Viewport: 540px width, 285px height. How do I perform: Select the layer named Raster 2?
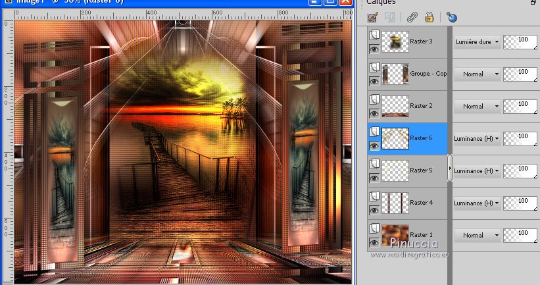(421, 106)
